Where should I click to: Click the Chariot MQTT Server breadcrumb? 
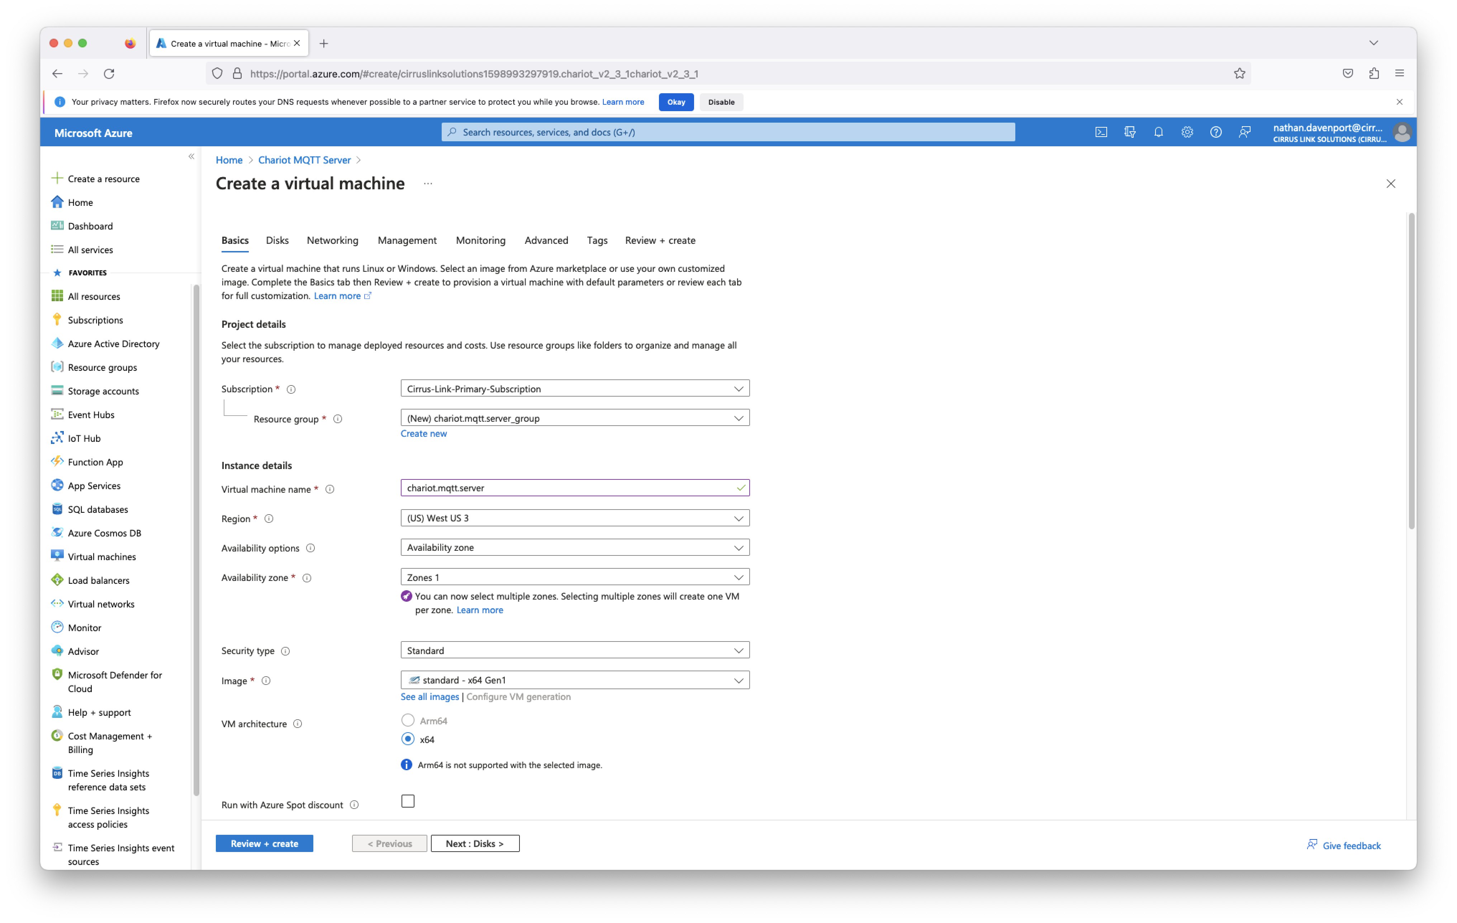[304, 160]
